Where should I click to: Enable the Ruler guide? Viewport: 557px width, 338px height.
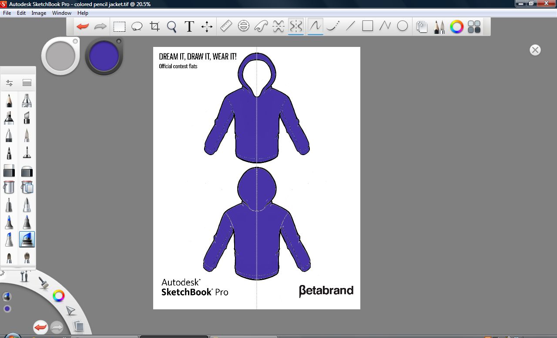[x=226, y=27]
